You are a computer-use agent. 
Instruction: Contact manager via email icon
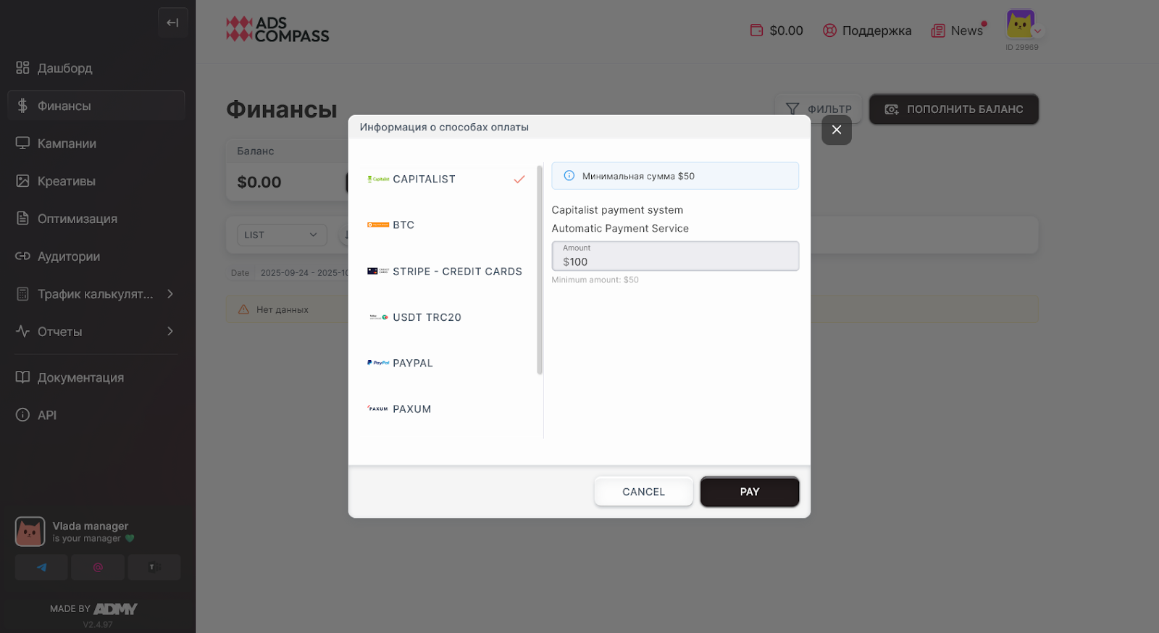point(98,567)
